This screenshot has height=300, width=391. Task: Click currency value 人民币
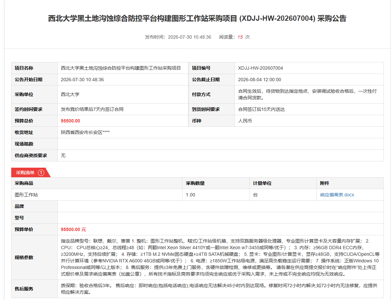(x=245, y=121)
